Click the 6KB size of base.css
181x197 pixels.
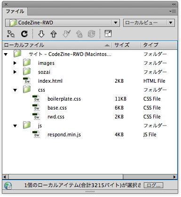[x=119, y=108]
